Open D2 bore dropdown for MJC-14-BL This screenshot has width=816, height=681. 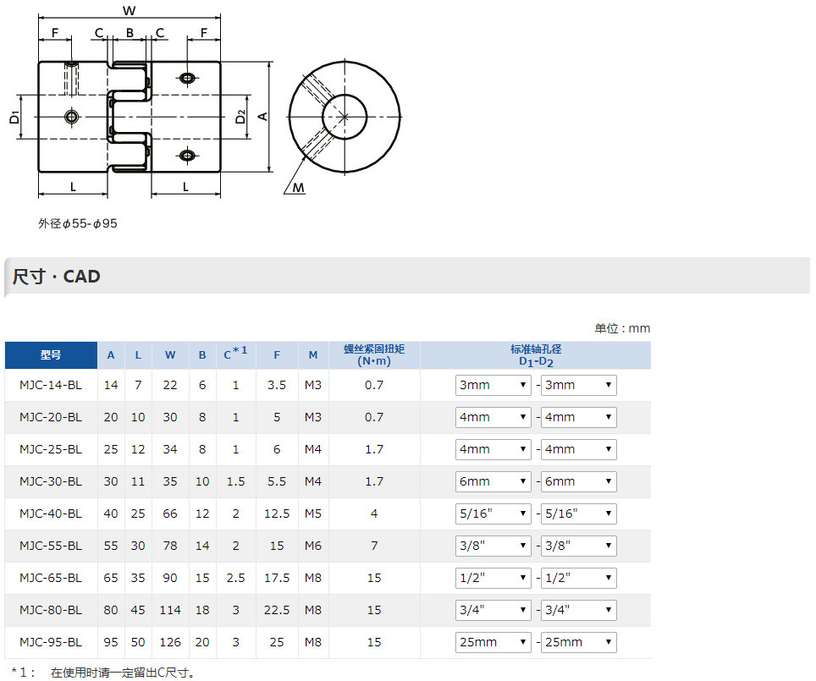pos(578,385)
